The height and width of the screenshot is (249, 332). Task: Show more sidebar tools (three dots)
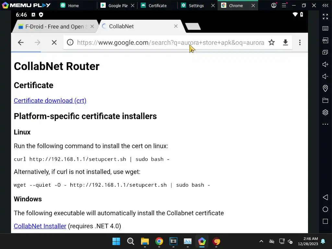(325, 124)
